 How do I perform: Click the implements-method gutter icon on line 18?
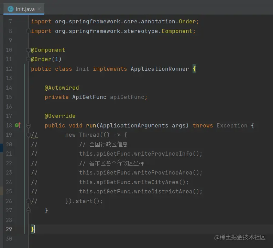click(18, 125)
